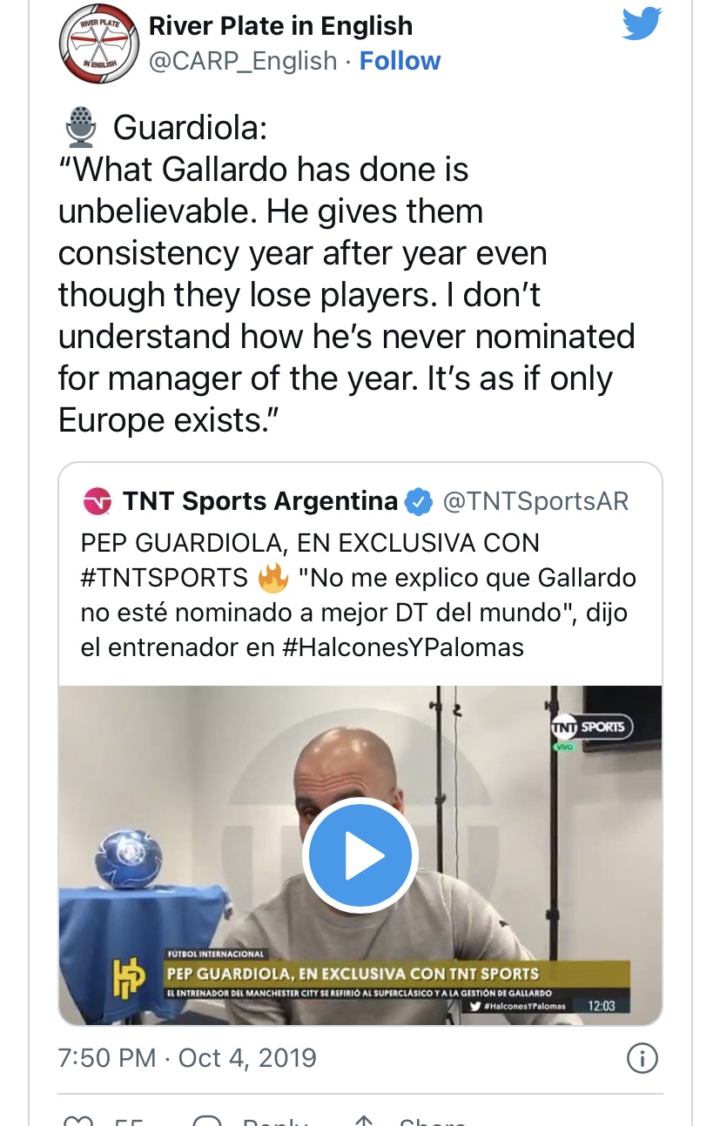Viewport: 720px width, 1126px height.
Task: Like the tweet with heart icon
Action: (78, 1120)
